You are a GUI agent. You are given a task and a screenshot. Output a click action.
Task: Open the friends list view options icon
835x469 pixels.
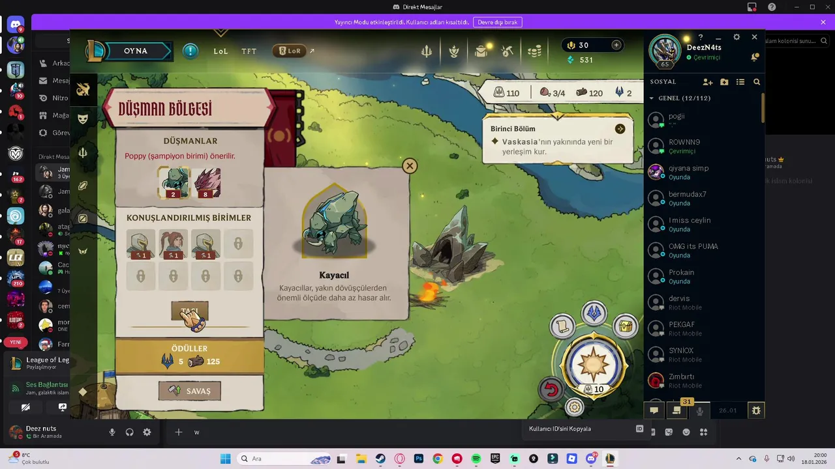[x=740, y=82]
